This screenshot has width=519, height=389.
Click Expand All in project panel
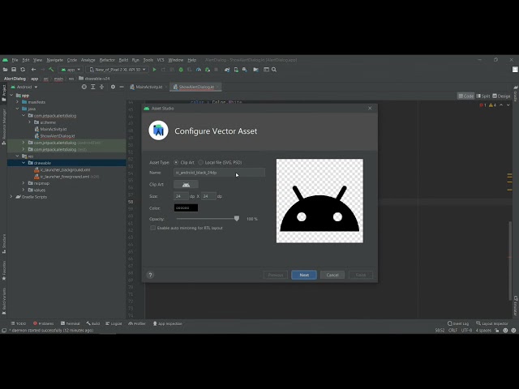[x=93, y=87]
